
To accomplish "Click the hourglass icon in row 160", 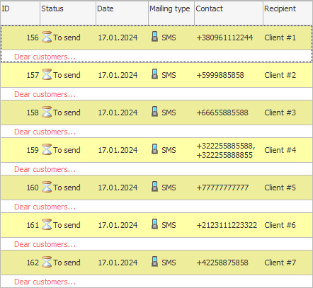I will pos(47,188).
